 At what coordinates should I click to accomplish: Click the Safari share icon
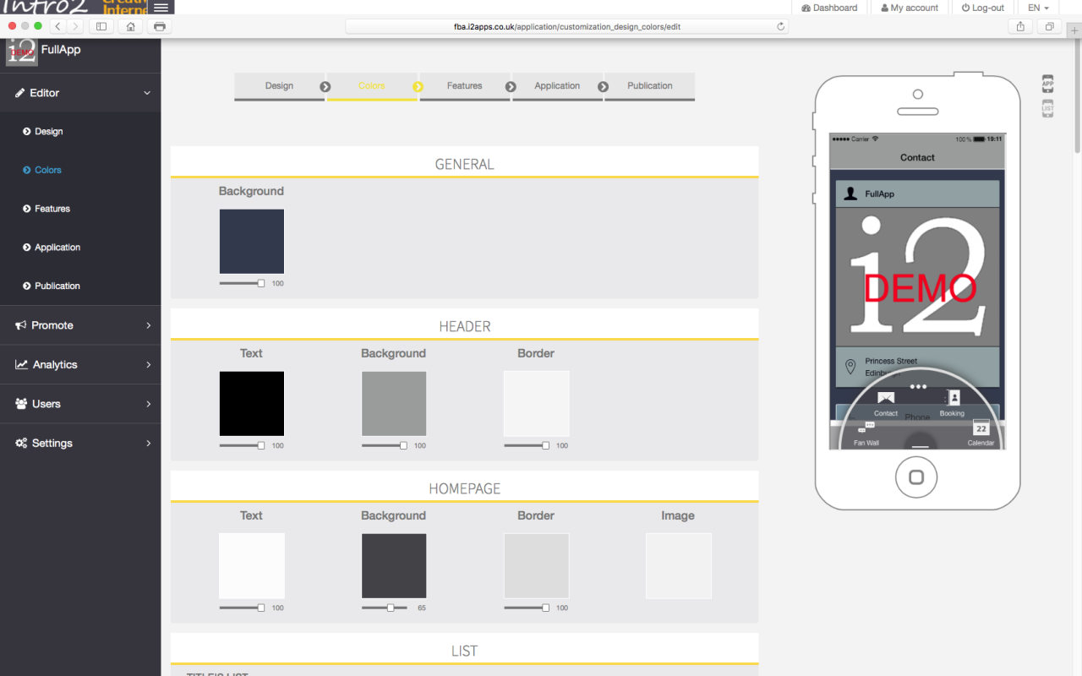click(x=1020, y=26)
